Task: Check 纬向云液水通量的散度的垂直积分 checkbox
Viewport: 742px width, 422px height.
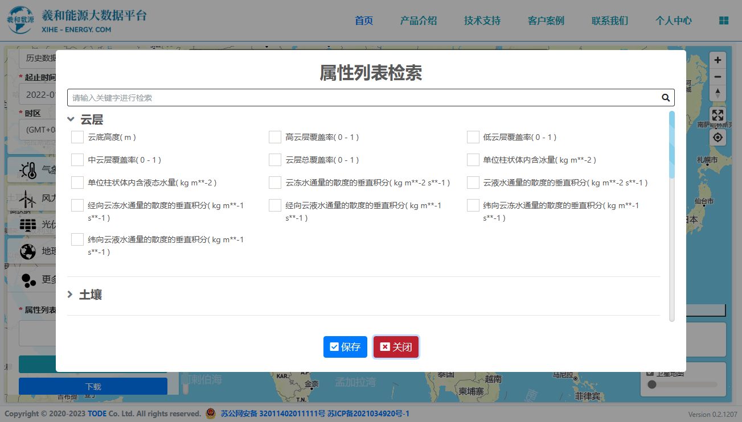Action: coord(77,239)
